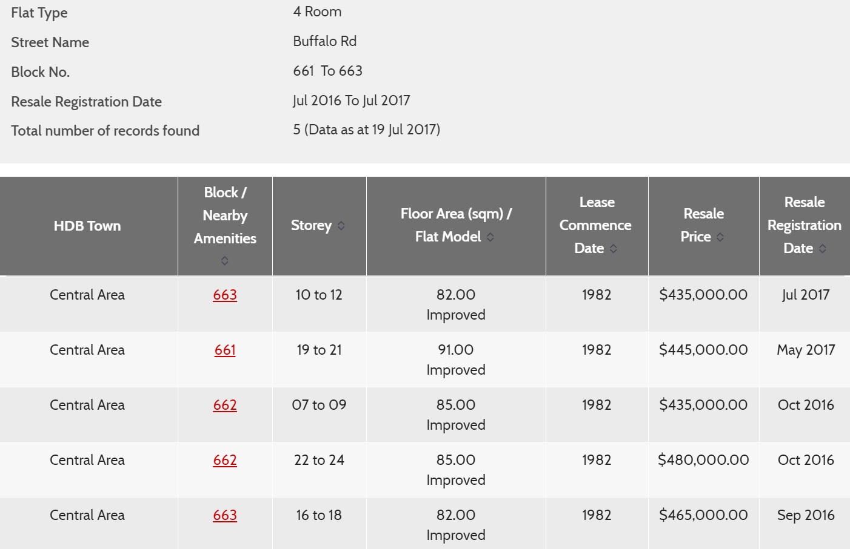850x549 pixels.
Task: Open block 662 link for storey 07 to 09
Action: pos(225,405)
